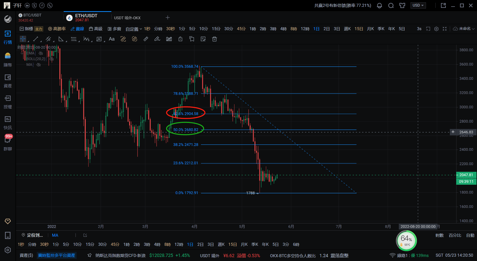Expand channel tool options arrow
The height and width of the screenshot is (261, 477).
pos(54,41)
